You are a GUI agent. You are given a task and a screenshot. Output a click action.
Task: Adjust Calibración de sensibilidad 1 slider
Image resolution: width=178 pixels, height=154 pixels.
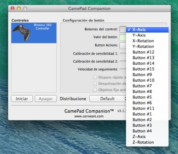pos(123,53)
